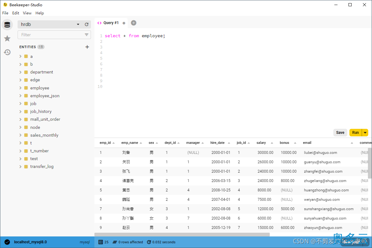Open a new query tab

[x=134, y=23]
